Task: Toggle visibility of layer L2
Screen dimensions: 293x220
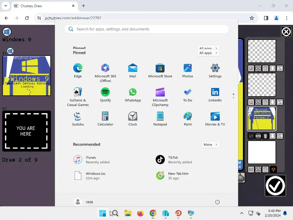Action: (x=258, y=102)
